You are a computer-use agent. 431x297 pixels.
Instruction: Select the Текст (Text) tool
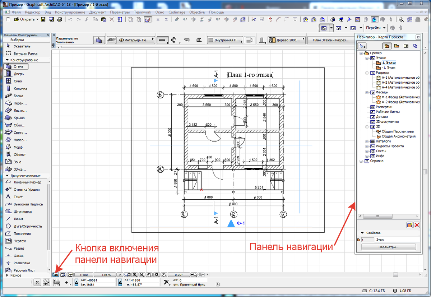click(14, 197)
